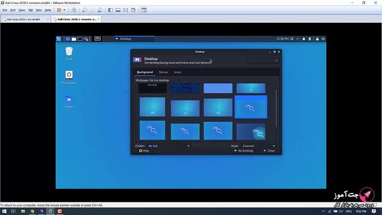Switch to the Icons tab
Image resolution: width=382 pixels, height=215 pixels.
click(x=177, y=72)
